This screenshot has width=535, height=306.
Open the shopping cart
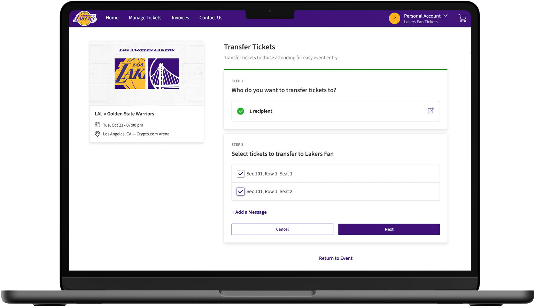click(x=462, y=18)
